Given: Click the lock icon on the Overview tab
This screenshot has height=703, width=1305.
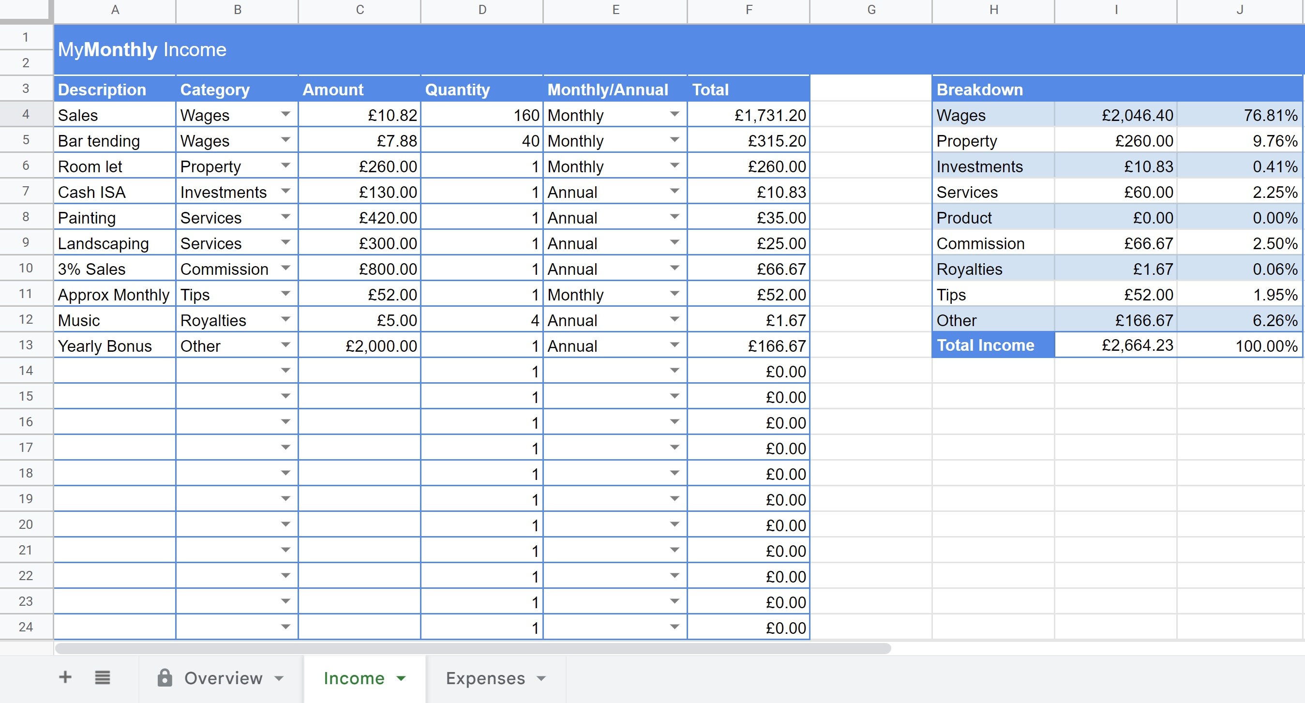Looking at the screenshot, I should (x=165, y=678).
